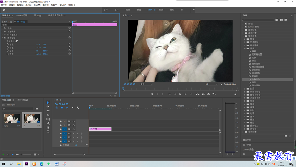Viewport: 296px width, 167px height.
Task: Select the Type tool
Action: point(48,132)
